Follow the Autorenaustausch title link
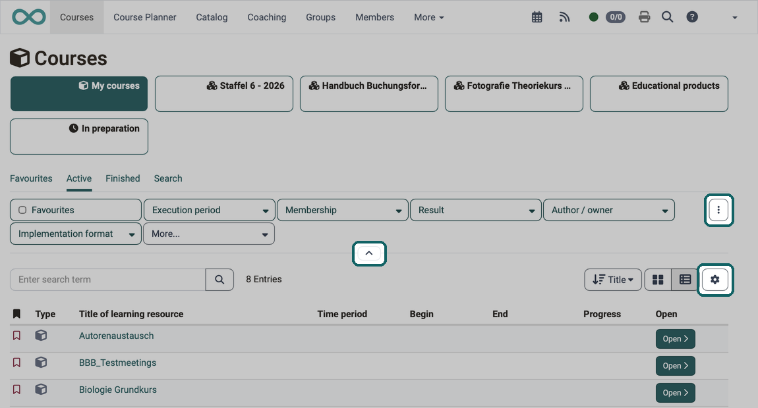The height and width of the screenshot is (408, 758). point(117,336)
